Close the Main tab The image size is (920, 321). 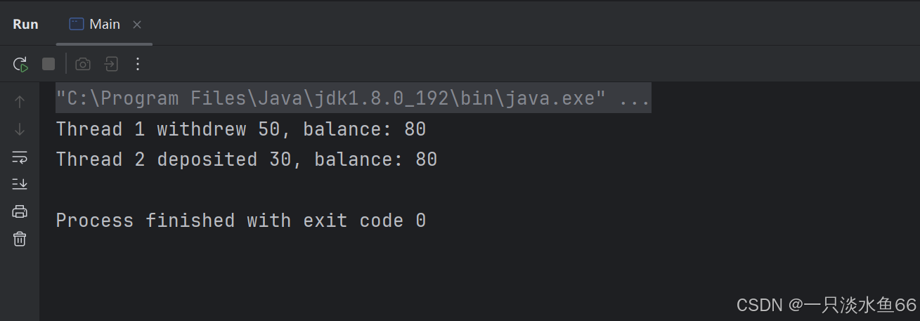pyautogui.click(x=137, y=25)
